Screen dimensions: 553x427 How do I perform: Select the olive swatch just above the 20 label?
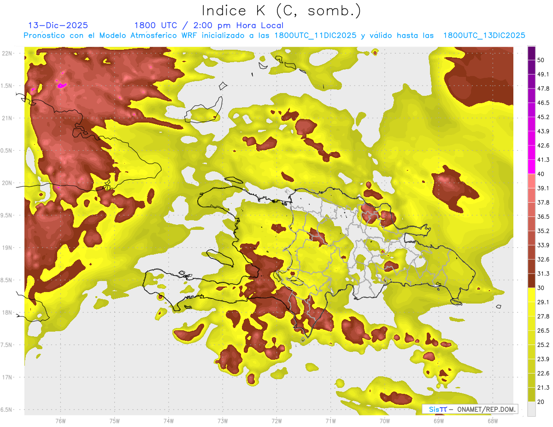(531, 394)
